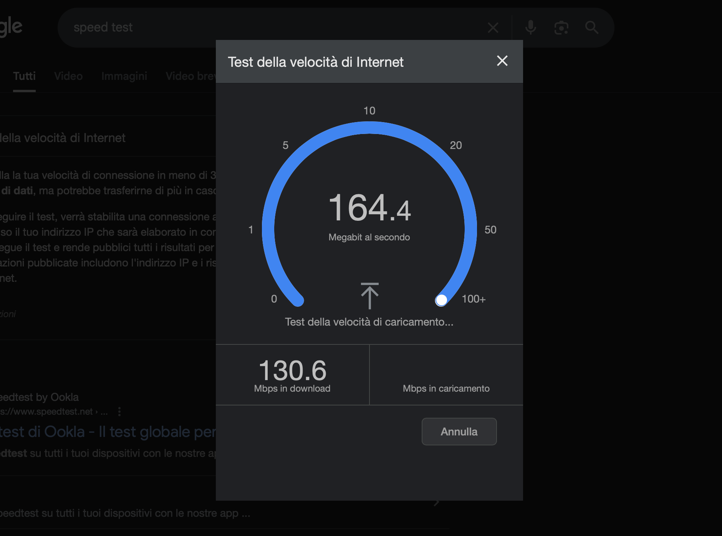The width and height of the screenshot is (722, 536).
Task: Clear the search query with the X icon
Action: pyautogui.click(x=493, y=27)
